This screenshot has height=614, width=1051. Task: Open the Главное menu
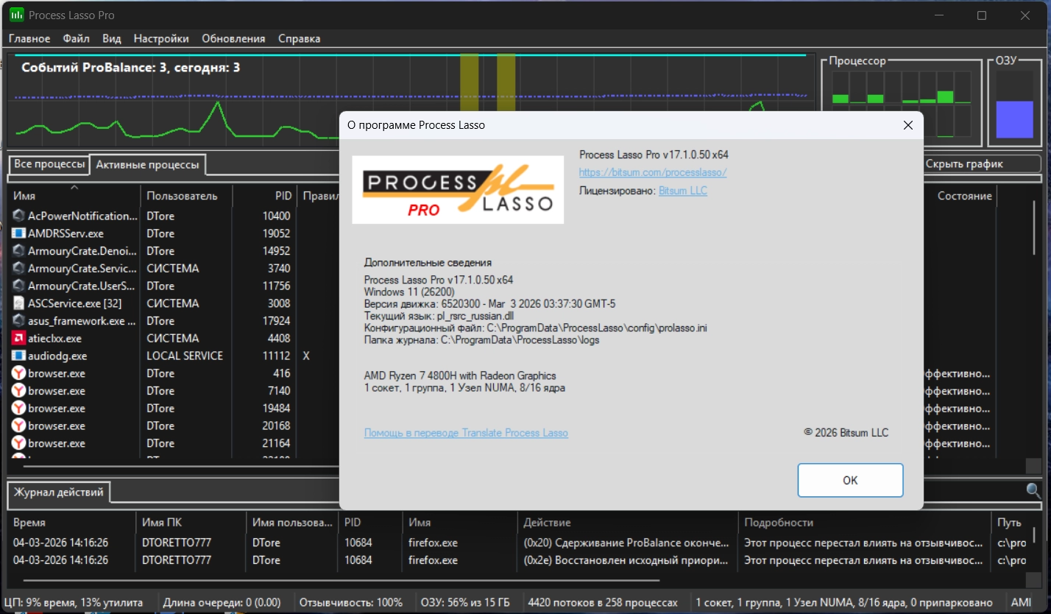pos(29,38)
